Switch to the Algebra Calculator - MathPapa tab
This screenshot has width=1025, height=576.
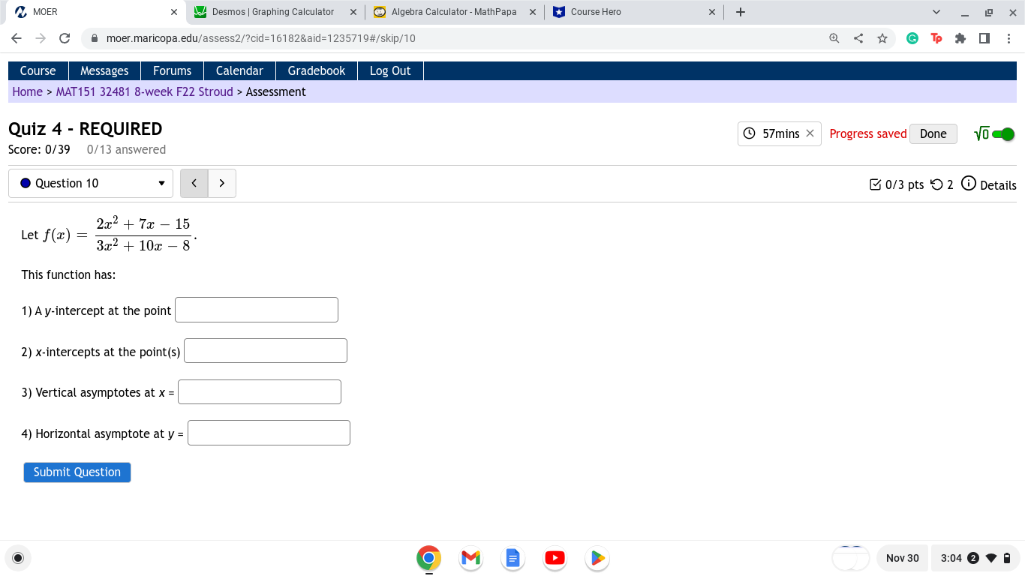[454, 12]
